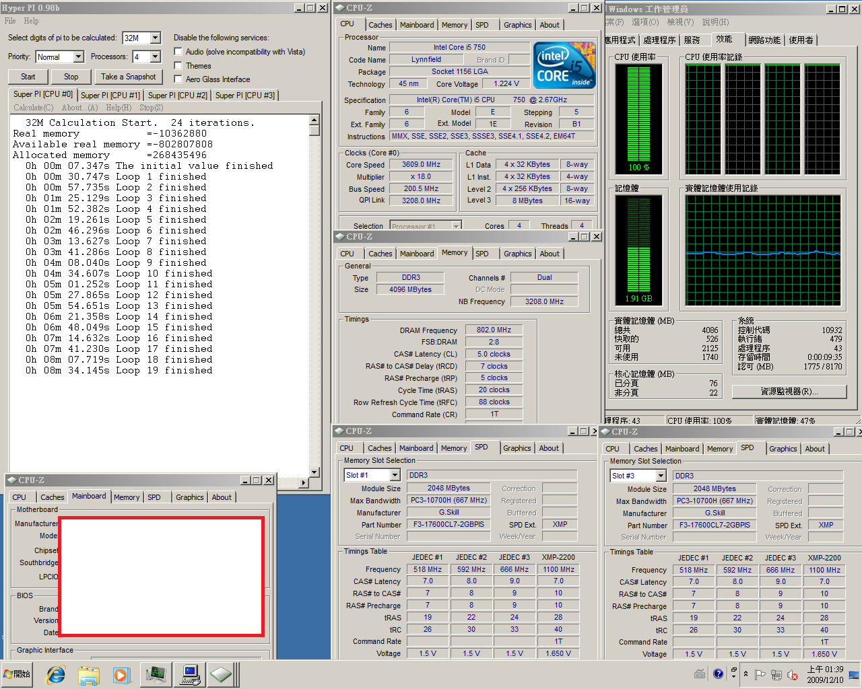The height and width of the screenshot is (689, 862).
Task: Click Take a Snapshot button
Action: click(128, 77)
